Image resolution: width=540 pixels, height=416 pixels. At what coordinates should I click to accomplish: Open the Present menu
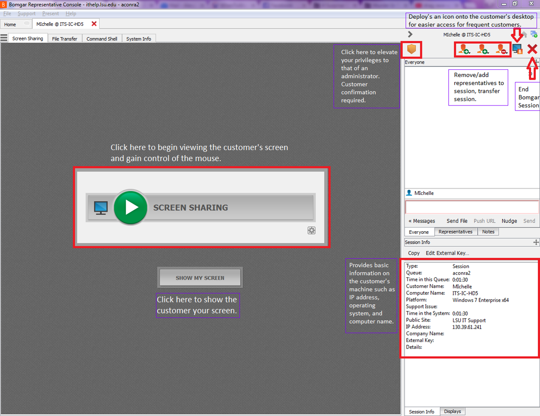click(51, 14)
